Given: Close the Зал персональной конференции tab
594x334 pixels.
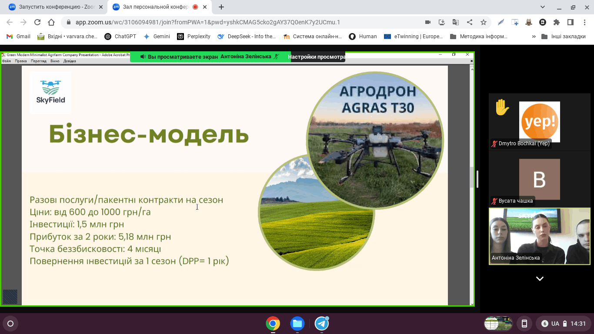Looking at the screenshot, I should 205,7.
